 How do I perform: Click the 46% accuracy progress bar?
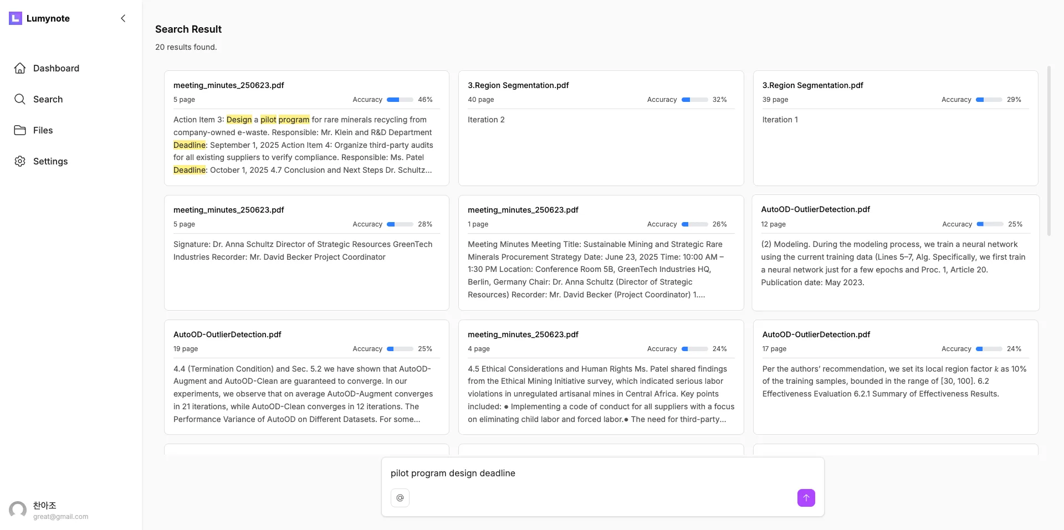[x=400, y=100]
